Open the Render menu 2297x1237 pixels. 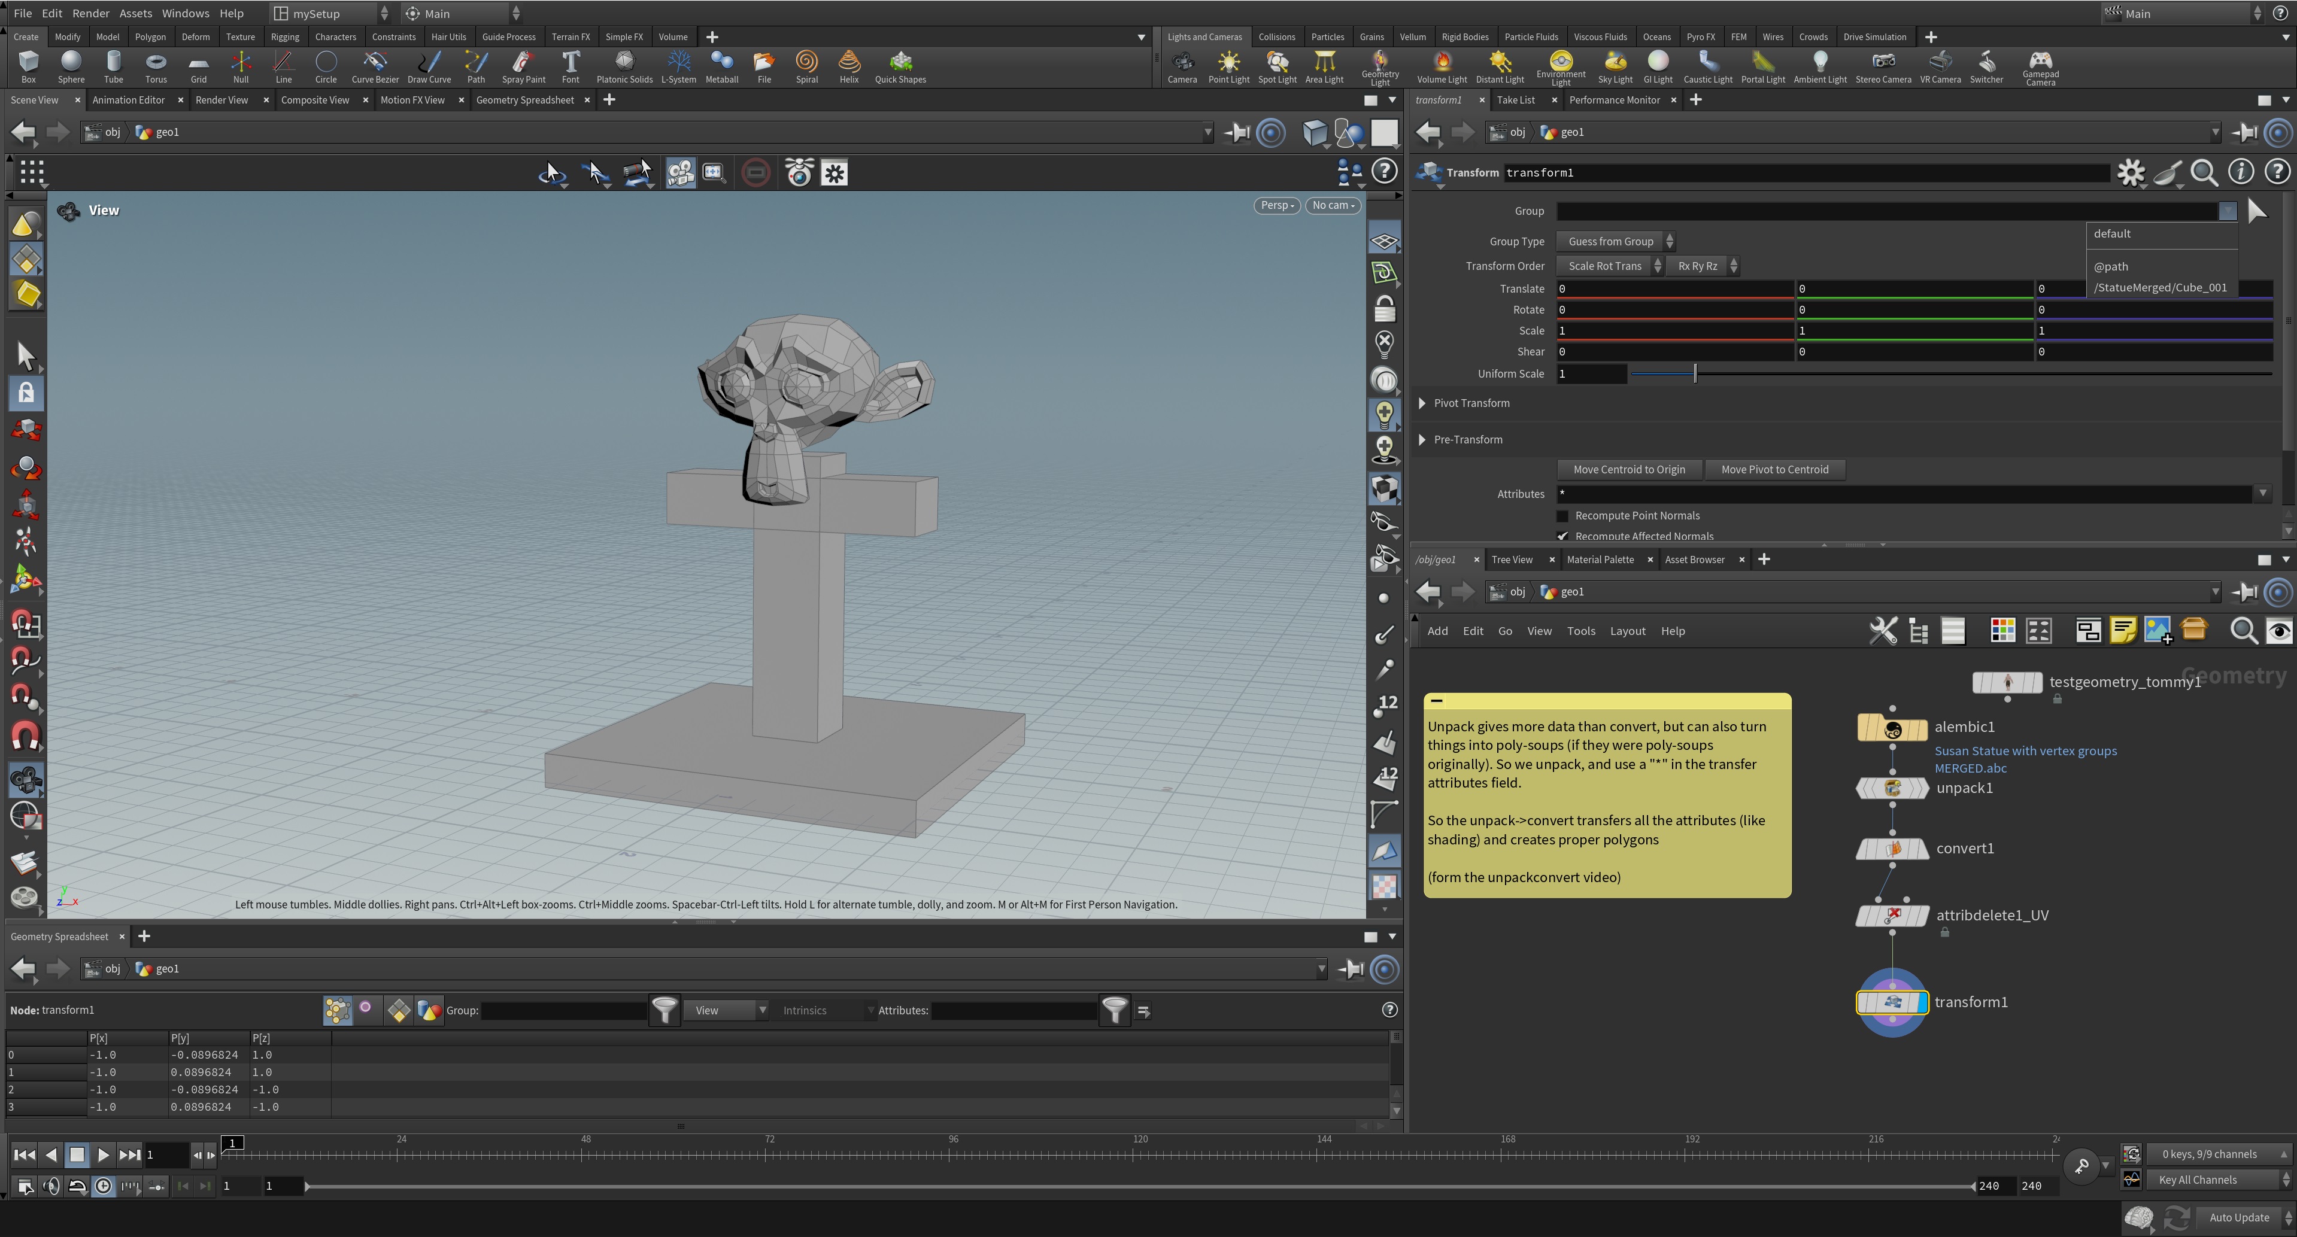coord(90,13)
